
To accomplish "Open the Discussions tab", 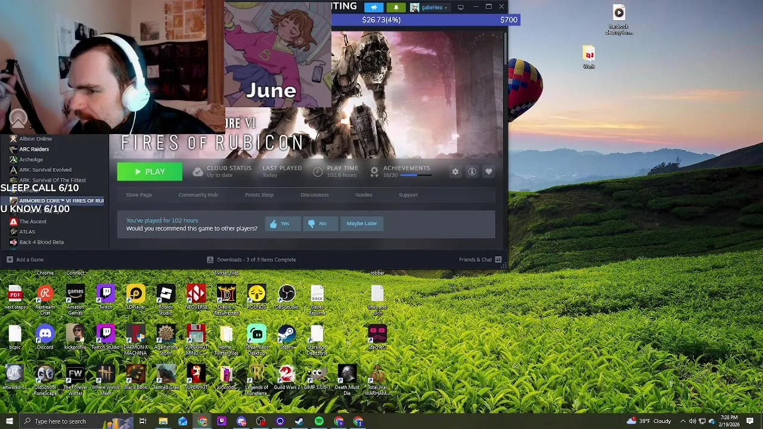I will pos(315,195).
